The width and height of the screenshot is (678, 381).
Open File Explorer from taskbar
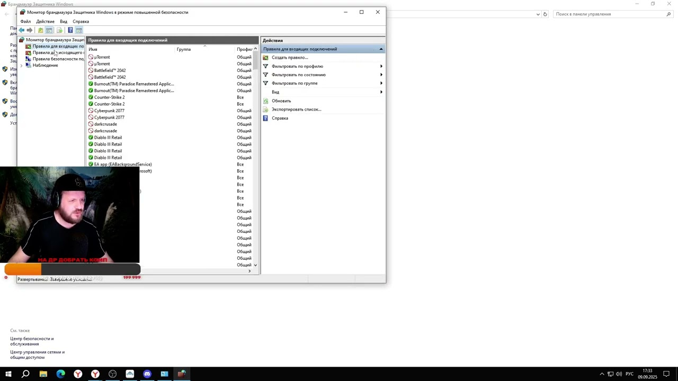[x=43, y=374]
